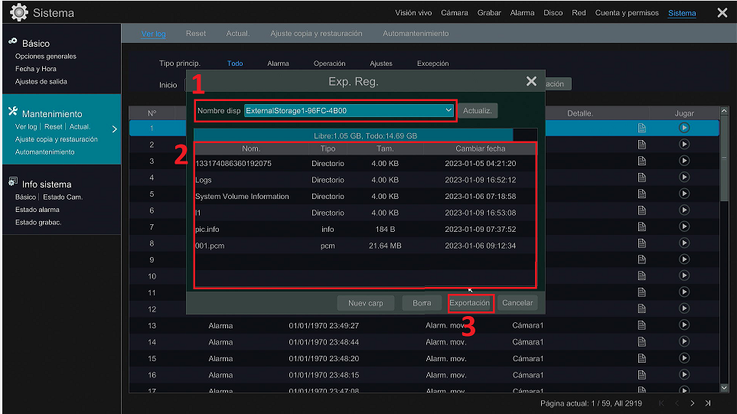Play the recording for log row 1

point(684,128)
